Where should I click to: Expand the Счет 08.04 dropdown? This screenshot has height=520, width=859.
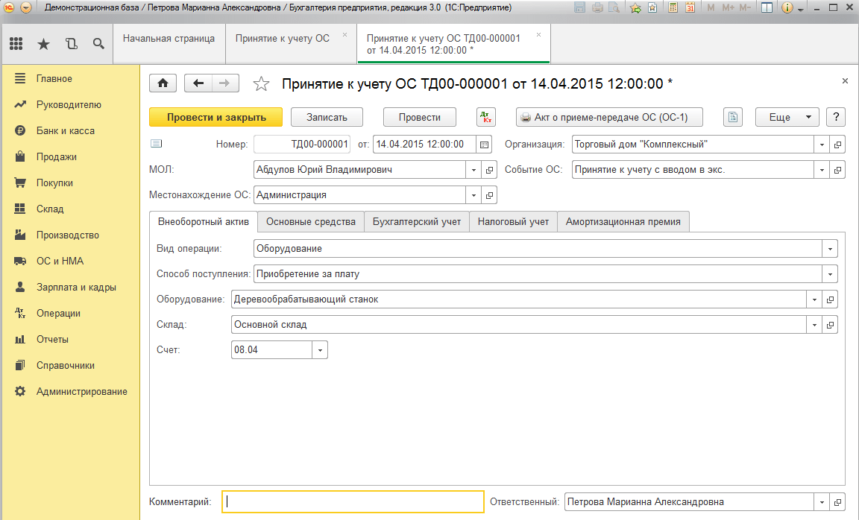[x=320, y=350]
